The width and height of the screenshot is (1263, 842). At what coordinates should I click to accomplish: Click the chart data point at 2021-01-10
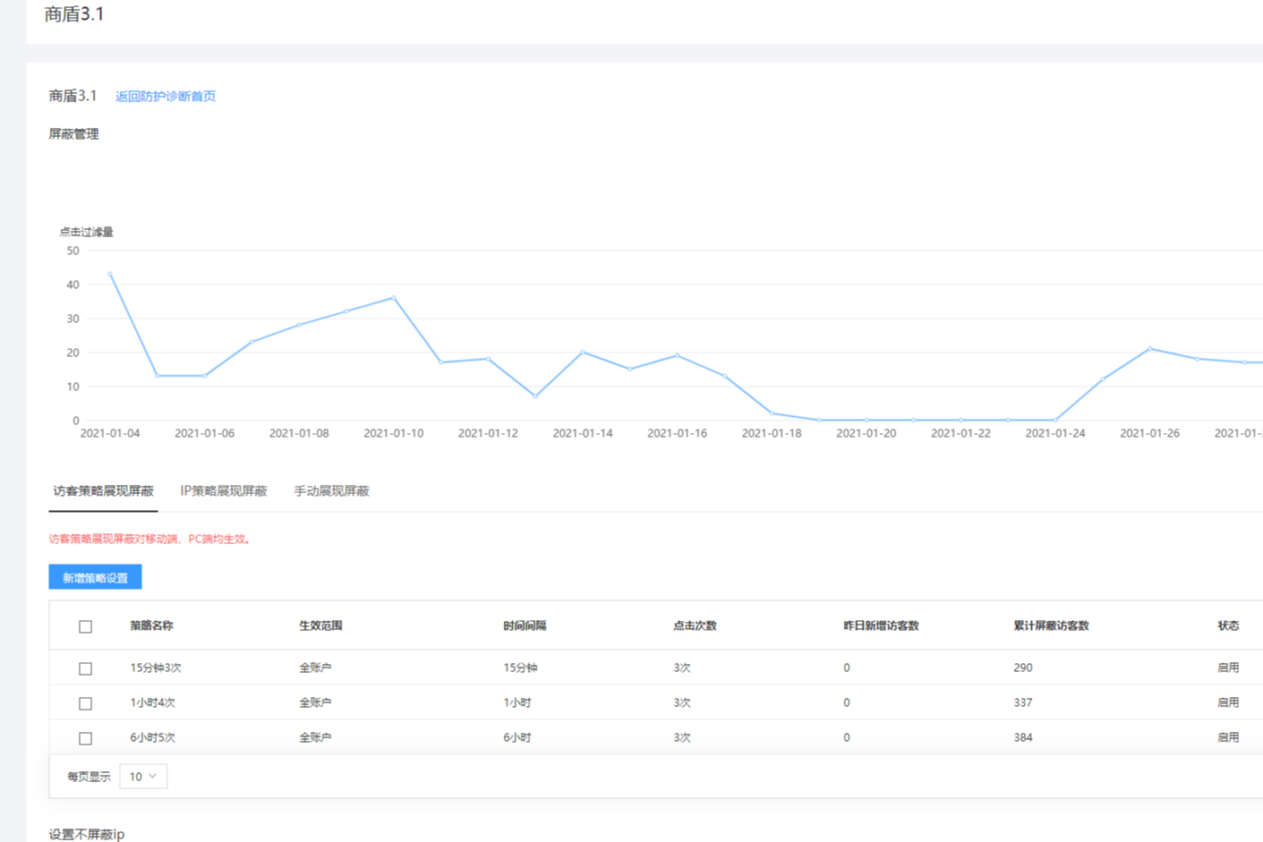click(394, 298)
